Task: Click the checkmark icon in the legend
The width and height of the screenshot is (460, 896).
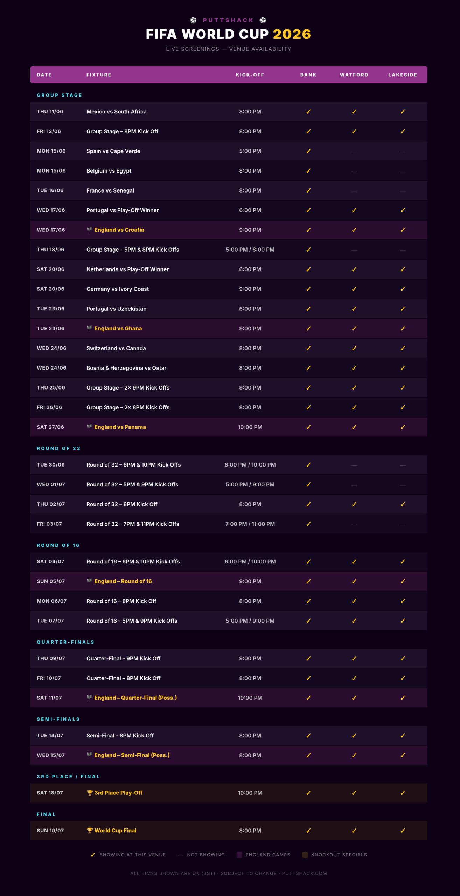Action: pyautogui.click(x=93, y=855)
